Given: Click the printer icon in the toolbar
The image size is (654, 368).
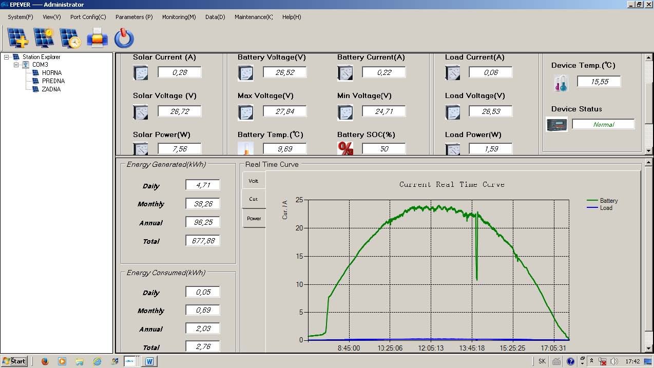Looking at the screenshot, I should (97, 38).
